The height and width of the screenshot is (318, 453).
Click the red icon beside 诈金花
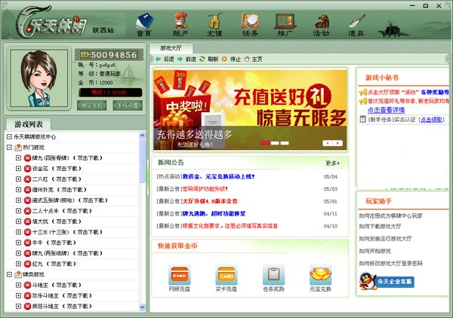27,169
